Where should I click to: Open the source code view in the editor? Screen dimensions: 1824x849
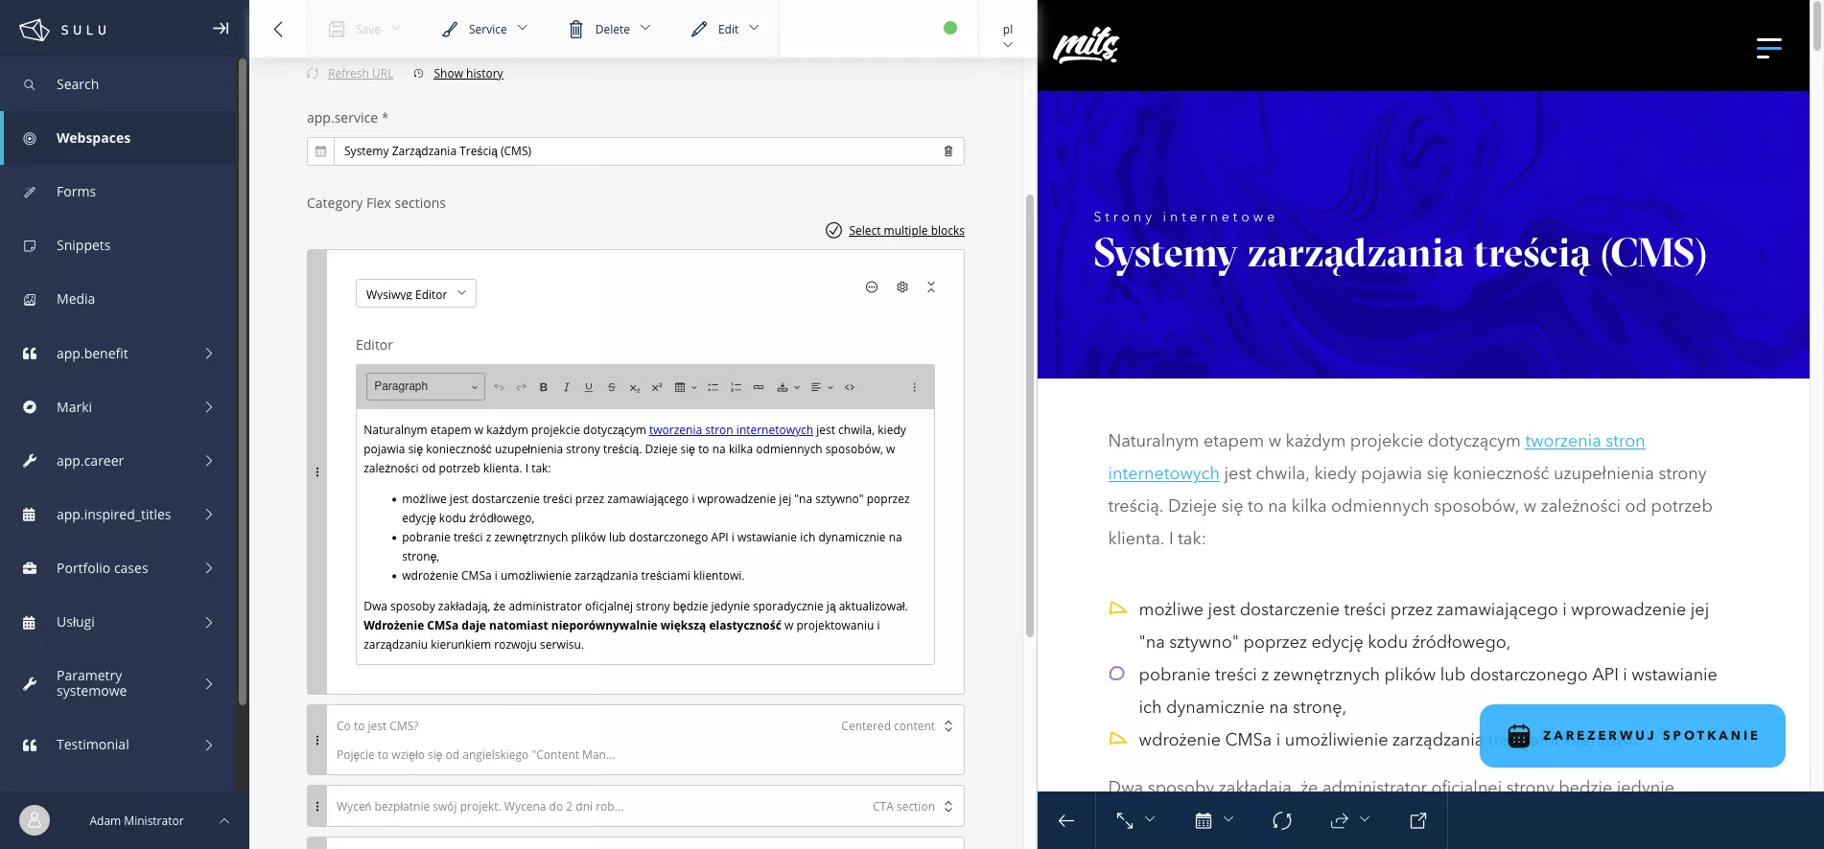pyautogui.click(x=850, y=388)
